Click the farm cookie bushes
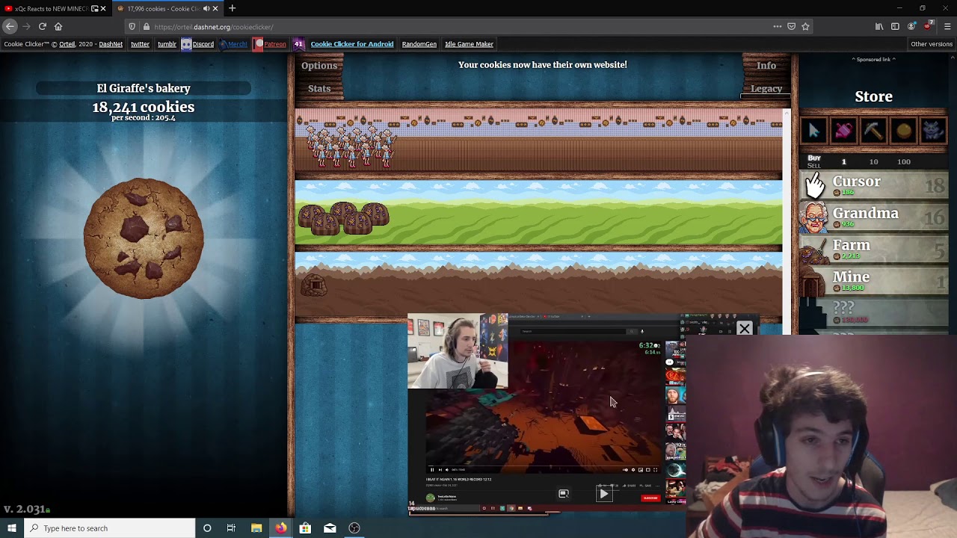957x538 pixels. [x=343, y=218]
